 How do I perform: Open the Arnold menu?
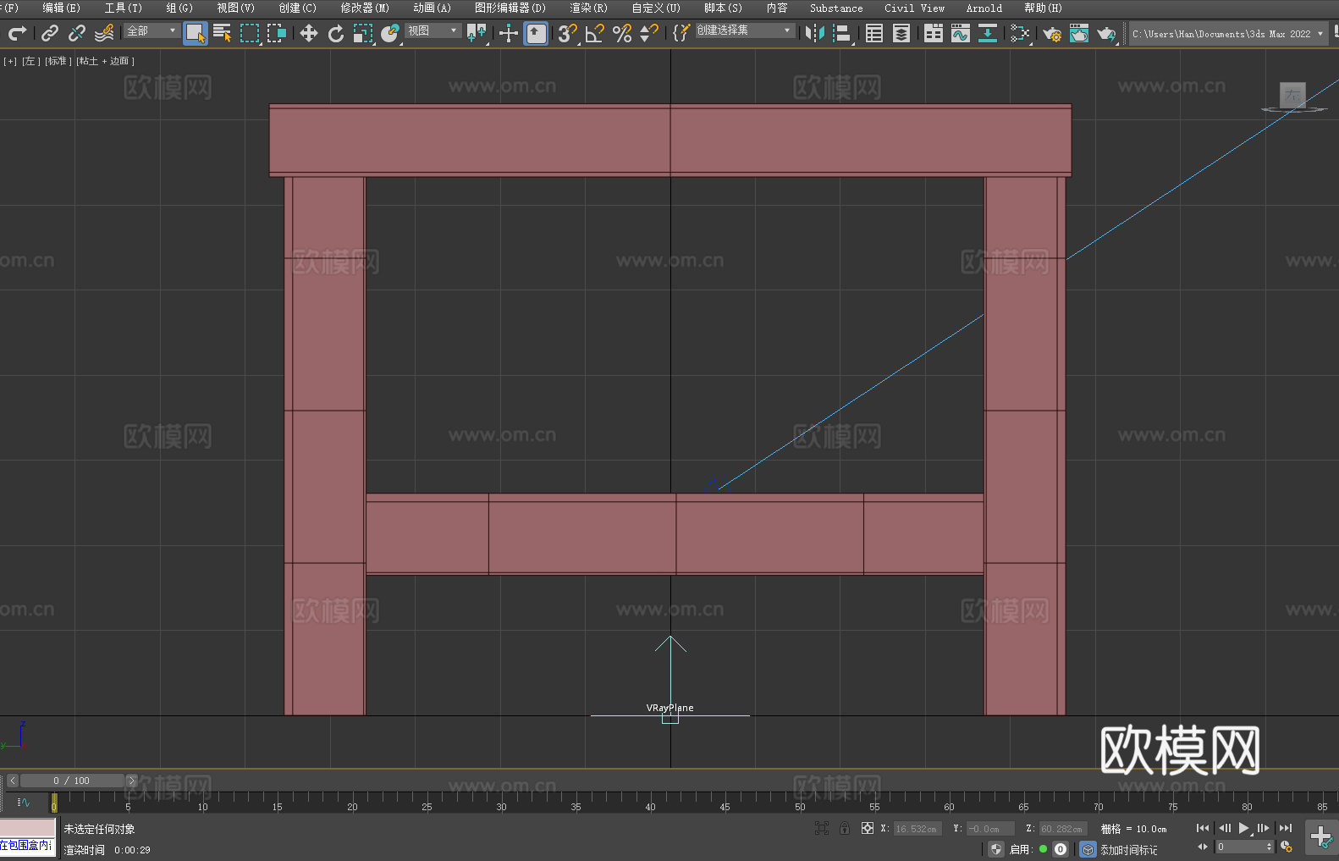[x=984, y=8]
